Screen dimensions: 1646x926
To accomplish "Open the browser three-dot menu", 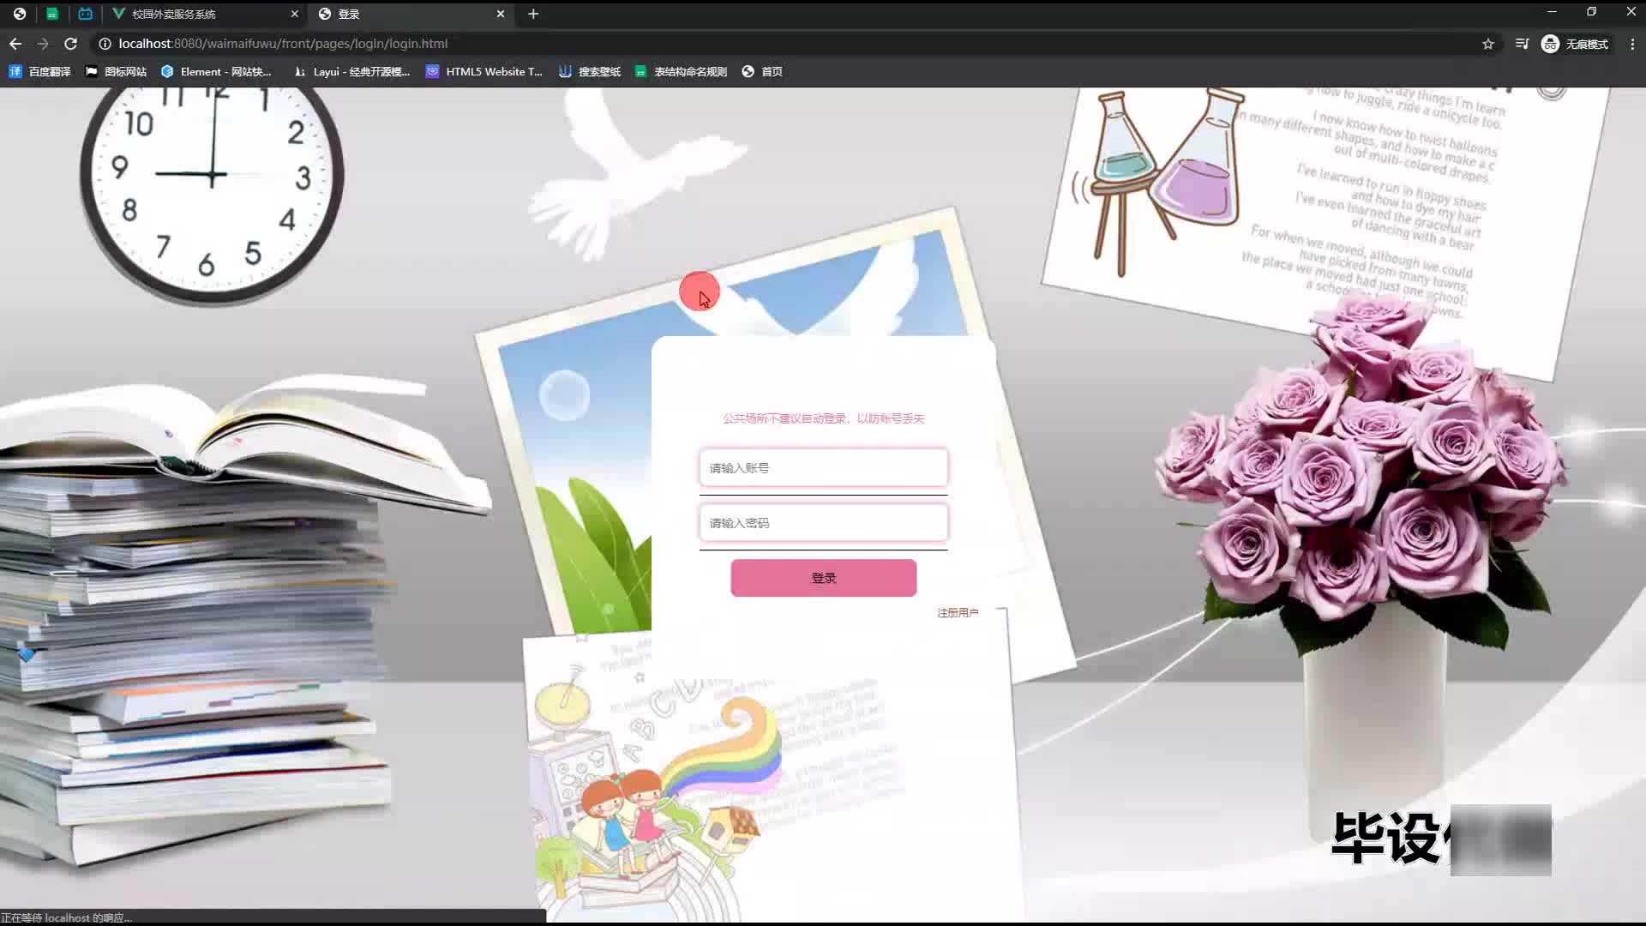I will [1632, 44].
